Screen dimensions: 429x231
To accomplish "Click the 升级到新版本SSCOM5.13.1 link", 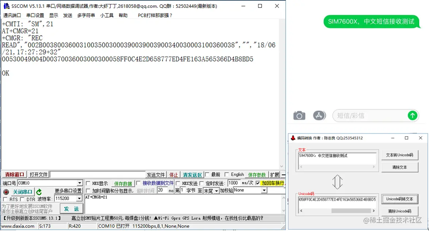I will pyautogui.click(x=32, y=218).
